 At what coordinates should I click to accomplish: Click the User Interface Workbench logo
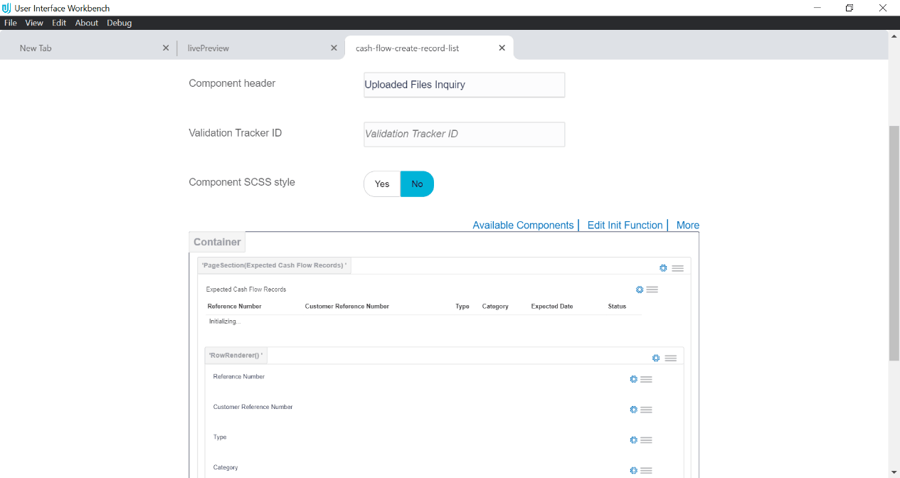(x=8, y=8)
